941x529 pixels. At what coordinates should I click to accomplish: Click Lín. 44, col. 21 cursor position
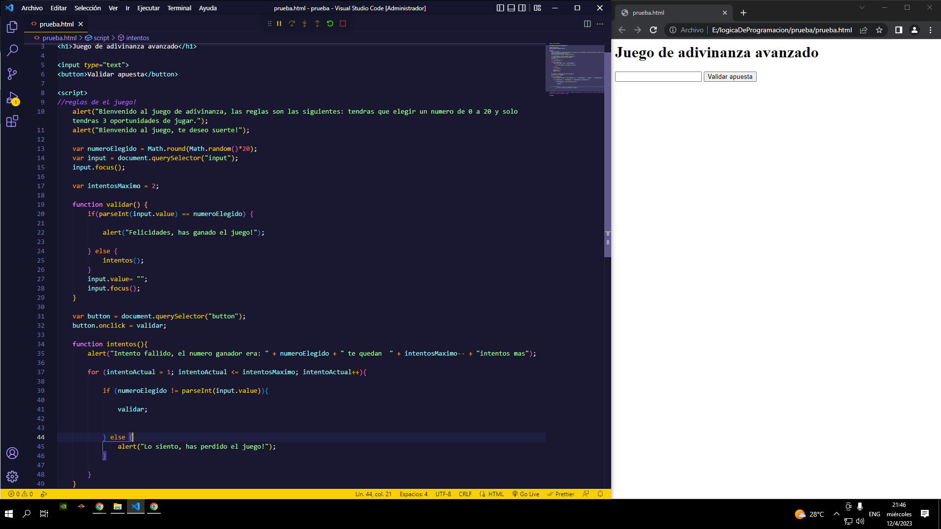pos(373,494)
